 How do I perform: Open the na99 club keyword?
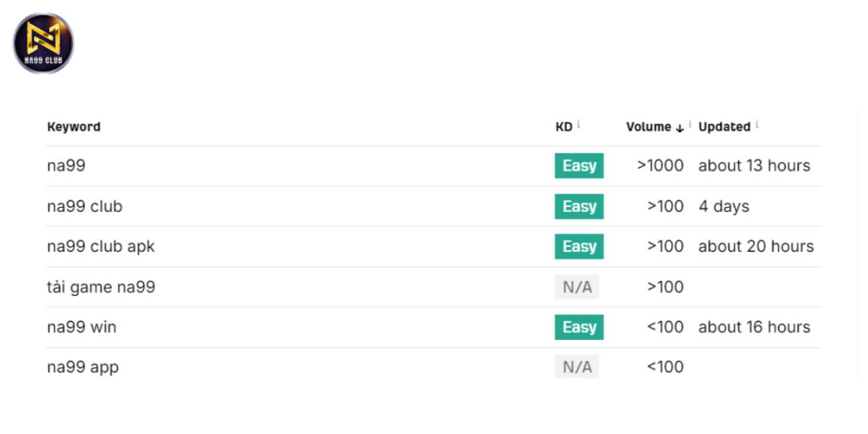(85, 207)
